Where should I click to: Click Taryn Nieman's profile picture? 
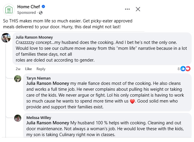(x=18, y=79)
